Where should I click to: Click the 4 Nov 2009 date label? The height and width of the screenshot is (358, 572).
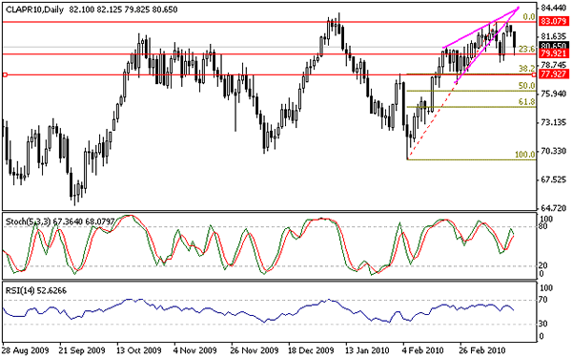click(x=195, y=350)
